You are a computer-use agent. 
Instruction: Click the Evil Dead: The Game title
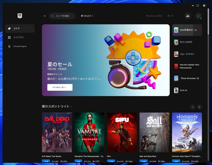52,157
